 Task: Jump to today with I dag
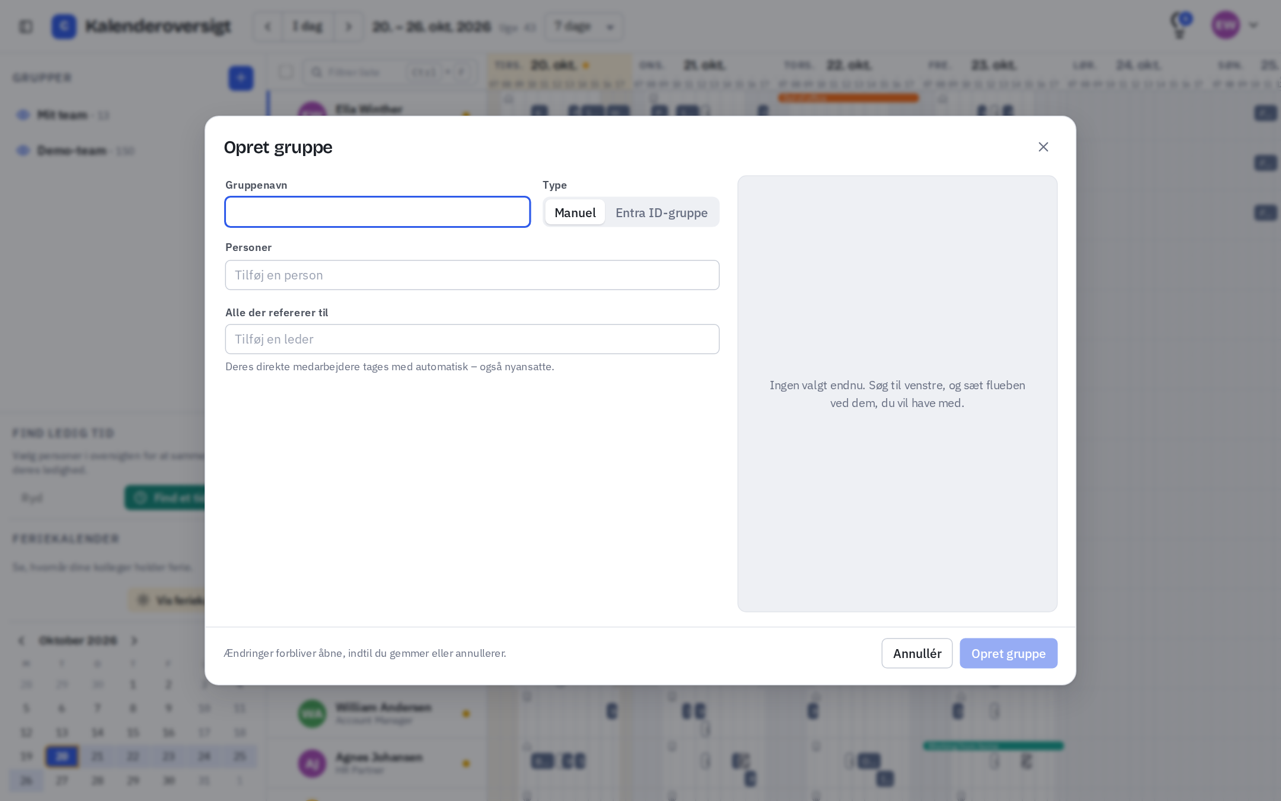(307, 27)
